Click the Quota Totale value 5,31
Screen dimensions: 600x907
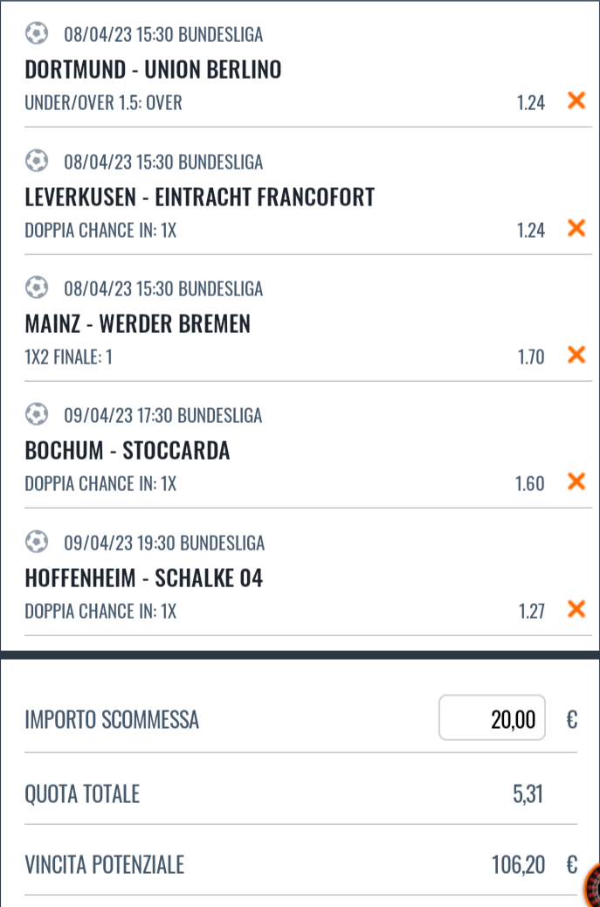(x=528, y=794)
